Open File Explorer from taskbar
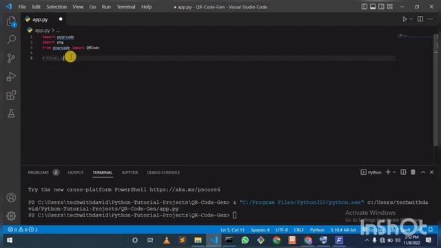 point(198,240)
